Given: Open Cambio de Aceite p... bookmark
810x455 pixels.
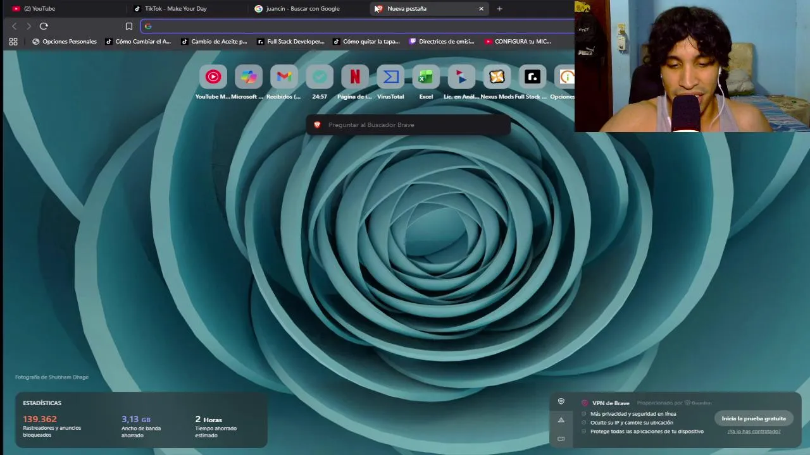Looking at the screenshot, I should pyautogui.click(x=214, y=42).
